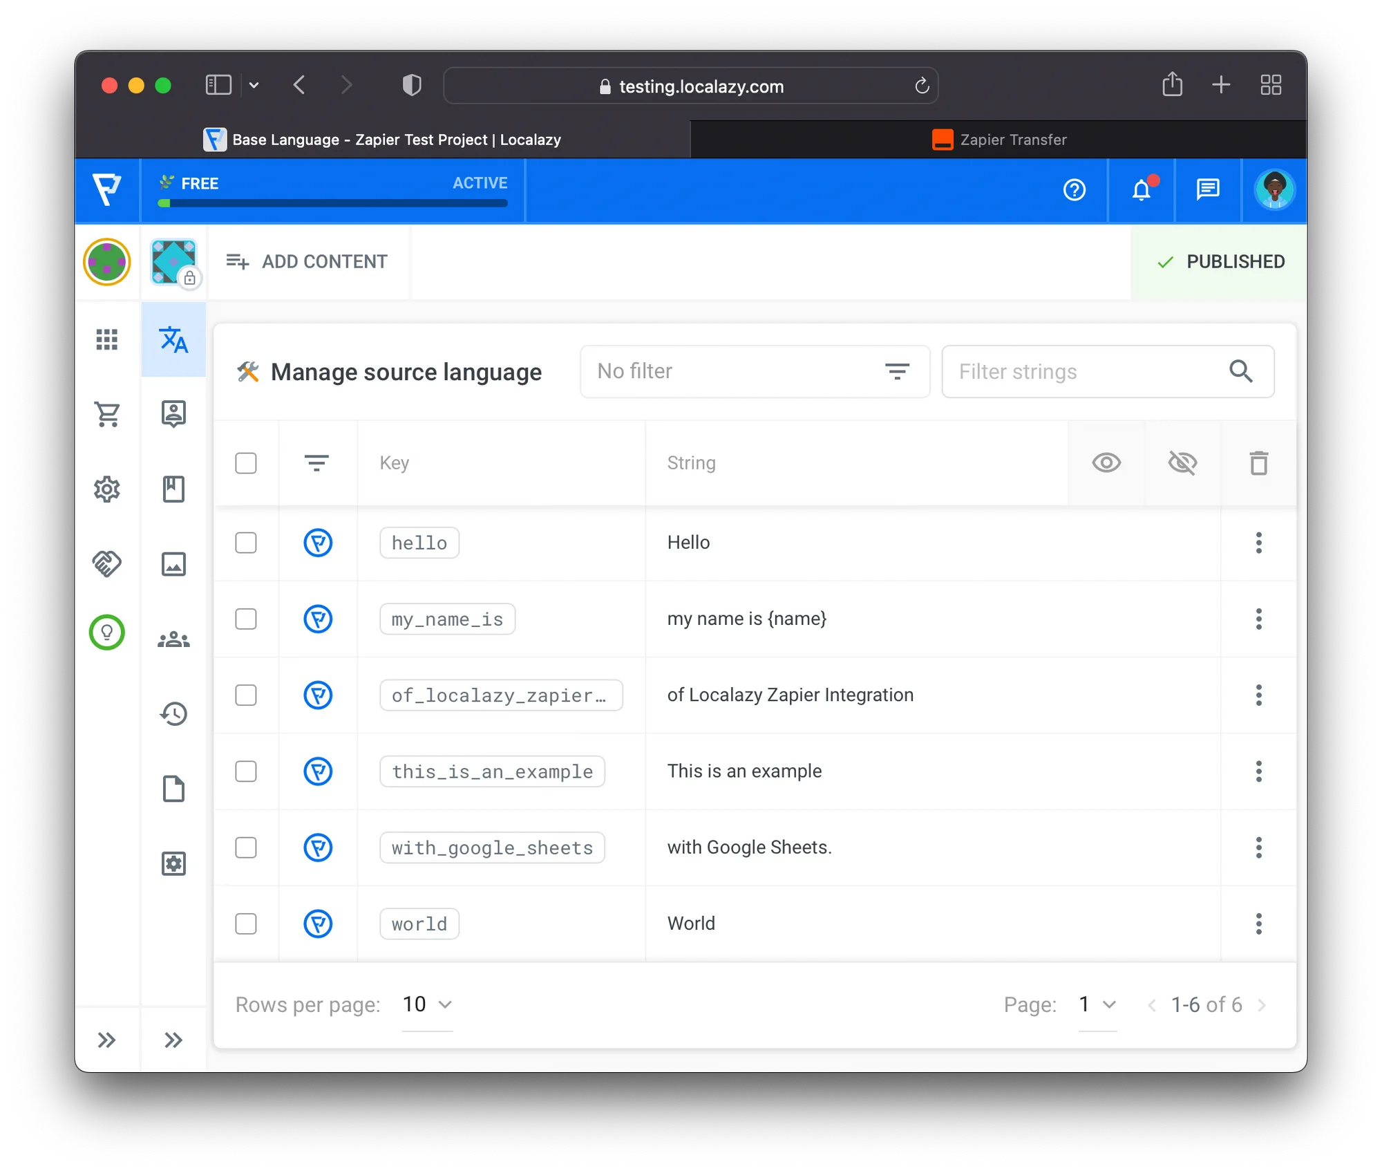Tick the select-all checkbox in table header
The width and height of the screenshot is (1382, 1171).
(x=246, y=462)
